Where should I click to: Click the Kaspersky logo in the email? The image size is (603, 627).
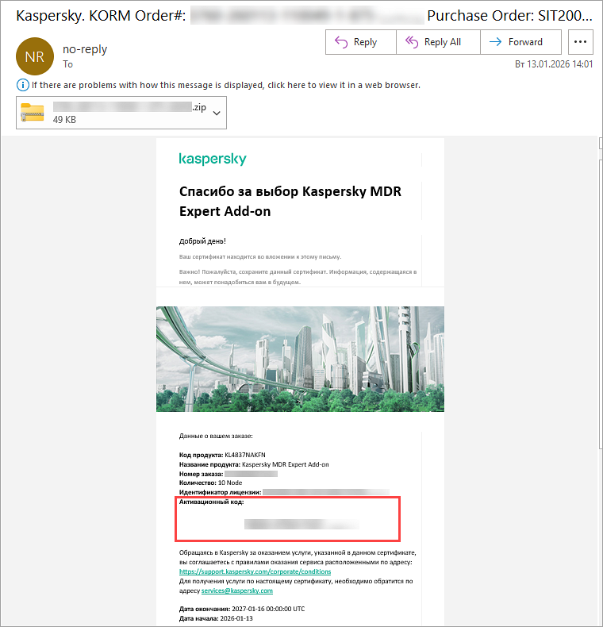click(213, 159)
